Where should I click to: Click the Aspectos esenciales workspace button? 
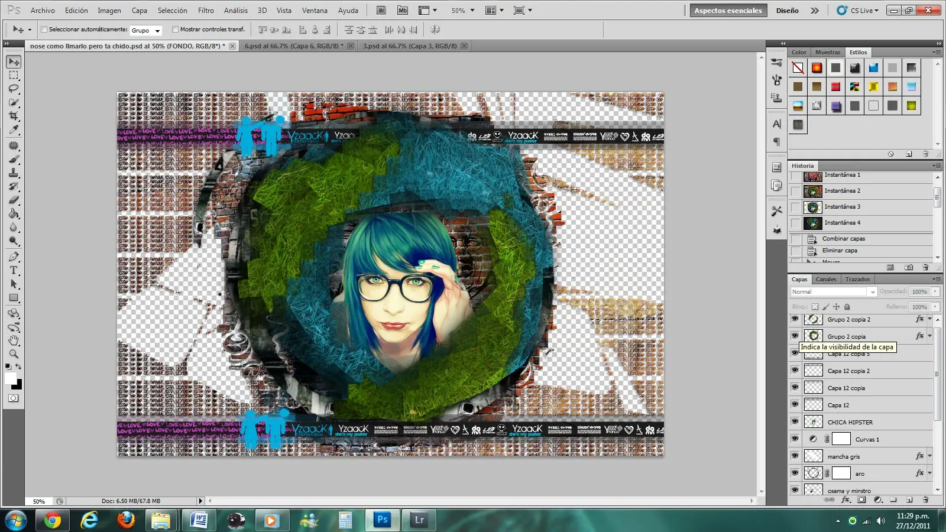728,11
